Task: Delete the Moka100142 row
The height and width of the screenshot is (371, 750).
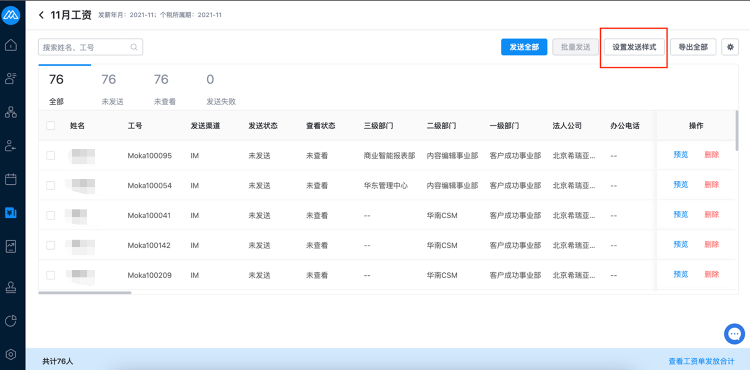Action: point(711,244)
